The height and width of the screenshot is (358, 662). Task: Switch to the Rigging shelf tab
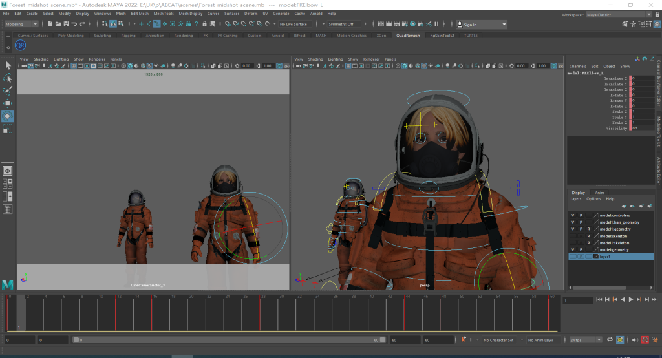pos(129,36)
